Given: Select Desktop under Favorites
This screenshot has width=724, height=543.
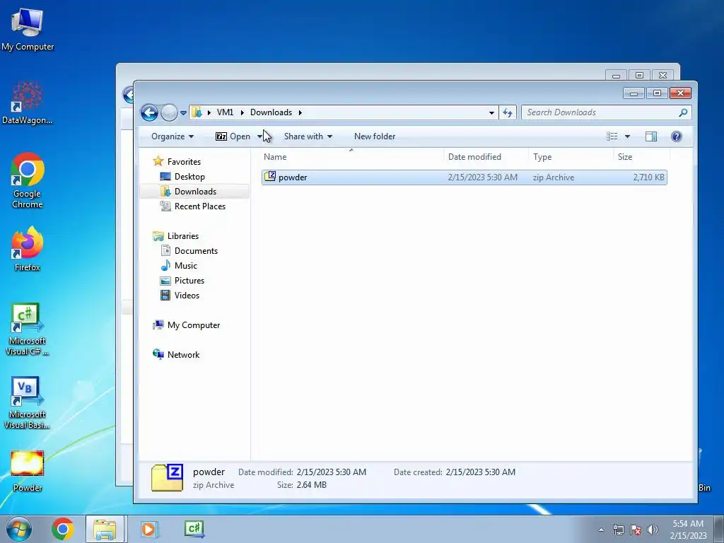Looking at the screenshot, I should click(x=189, y=176).
